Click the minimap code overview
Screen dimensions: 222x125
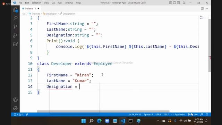204,18
